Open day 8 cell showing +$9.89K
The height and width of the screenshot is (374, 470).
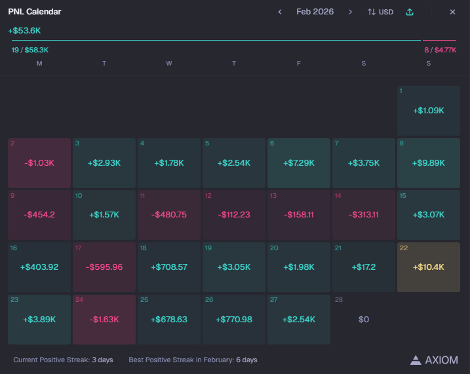click(x=428, y=163)
